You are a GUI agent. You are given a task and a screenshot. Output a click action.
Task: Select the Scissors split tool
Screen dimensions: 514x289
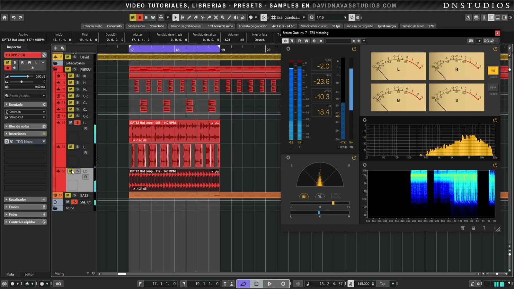202,18
